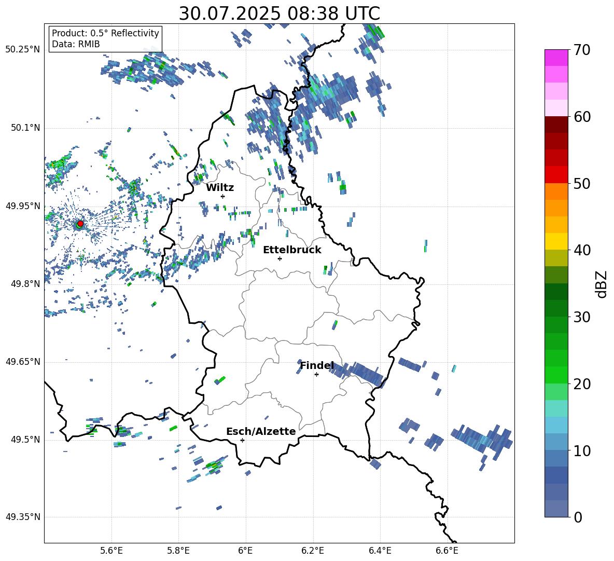Click the Findel city label
This screenshot has width=614, height=561.
pos(317,365)
